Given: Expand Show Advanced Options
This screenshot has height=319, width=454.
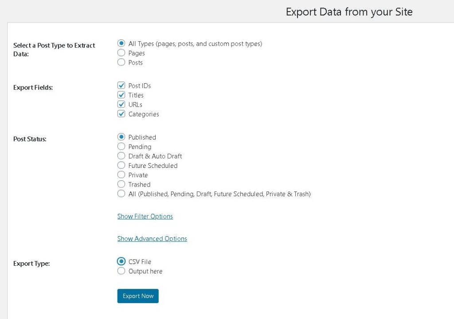Looking at the screenshot, I should [x=152, y=238].
